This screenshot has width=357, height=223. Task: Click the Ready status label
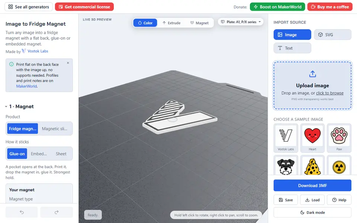point(93,215)
